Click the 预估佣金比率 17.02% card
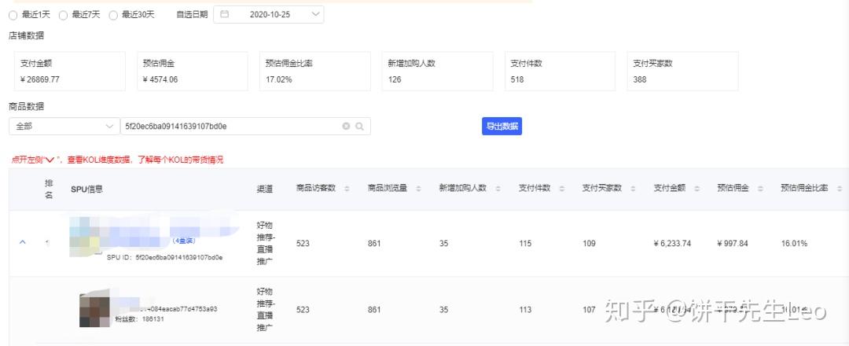This screenshot has width=849, height=346. [x=315, y=71]
